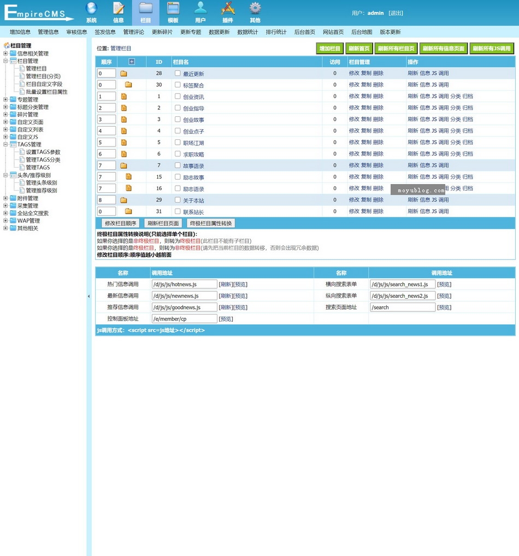Click folder icon of 最近更新 row
Image resolution: width=519 pixels, height=556 pixels.
[123, 73]
